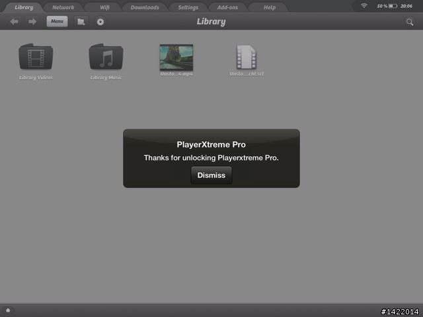
Task: Click the new folder icon in toolbar
Action: (81, 22)
